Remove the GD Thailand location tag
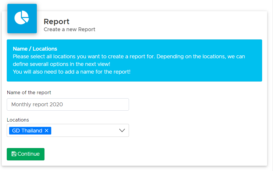 [47, 131]
